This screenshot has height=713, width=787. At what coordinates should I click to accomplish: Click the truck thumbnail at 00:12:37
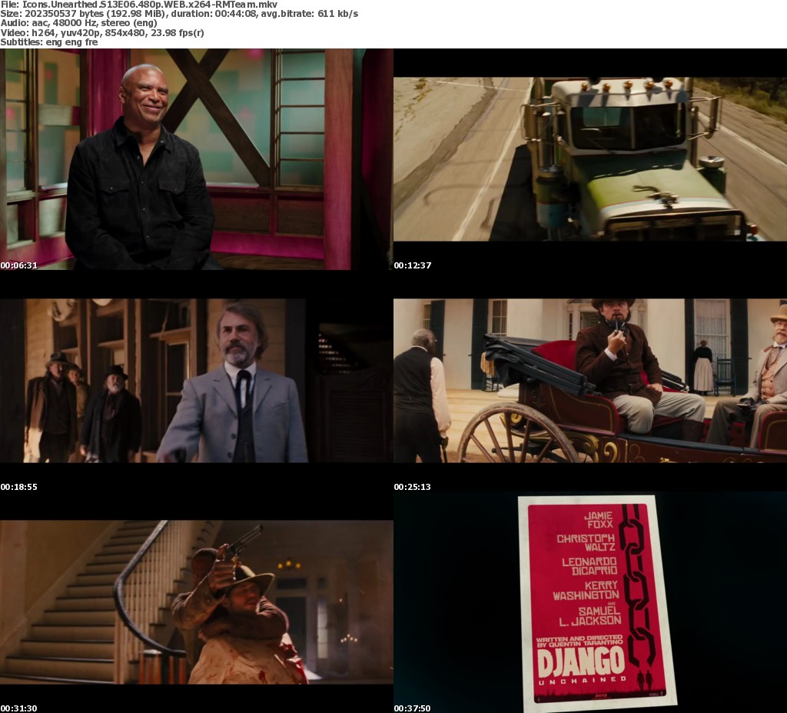[x=590, y=159]
